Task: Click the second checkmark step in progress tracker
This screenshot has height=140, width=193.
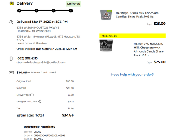Action: click(37, 10)
